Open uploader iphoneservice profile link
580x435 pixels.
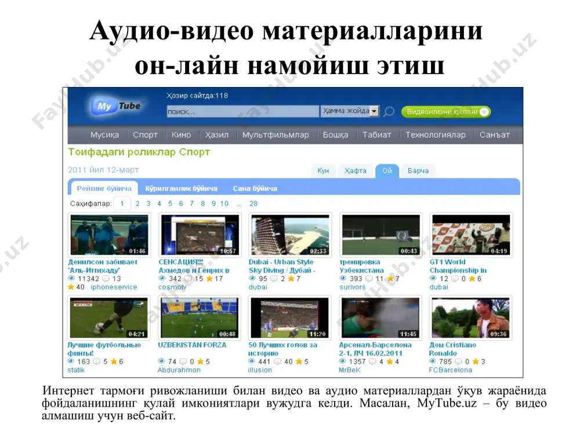pos(114,287)
